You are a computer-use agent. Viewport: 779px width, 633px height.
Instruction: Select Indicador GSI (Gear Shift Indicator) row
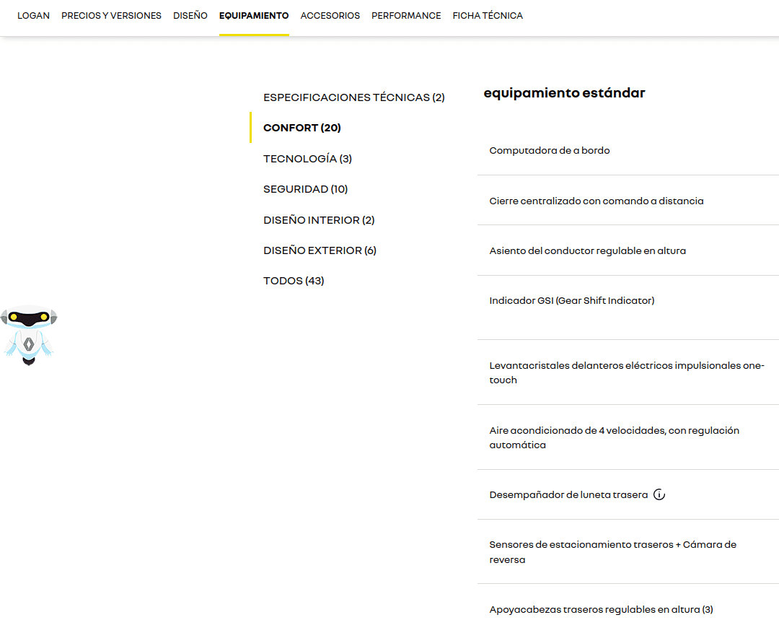(x=571, y=301)
